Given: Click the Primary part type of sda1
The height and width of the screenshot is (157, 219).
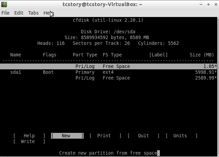Looking at the screenshot, I should point(85,72).
